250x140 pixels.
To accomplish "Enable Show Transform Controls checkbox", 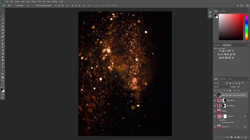I will coord(35,5).
